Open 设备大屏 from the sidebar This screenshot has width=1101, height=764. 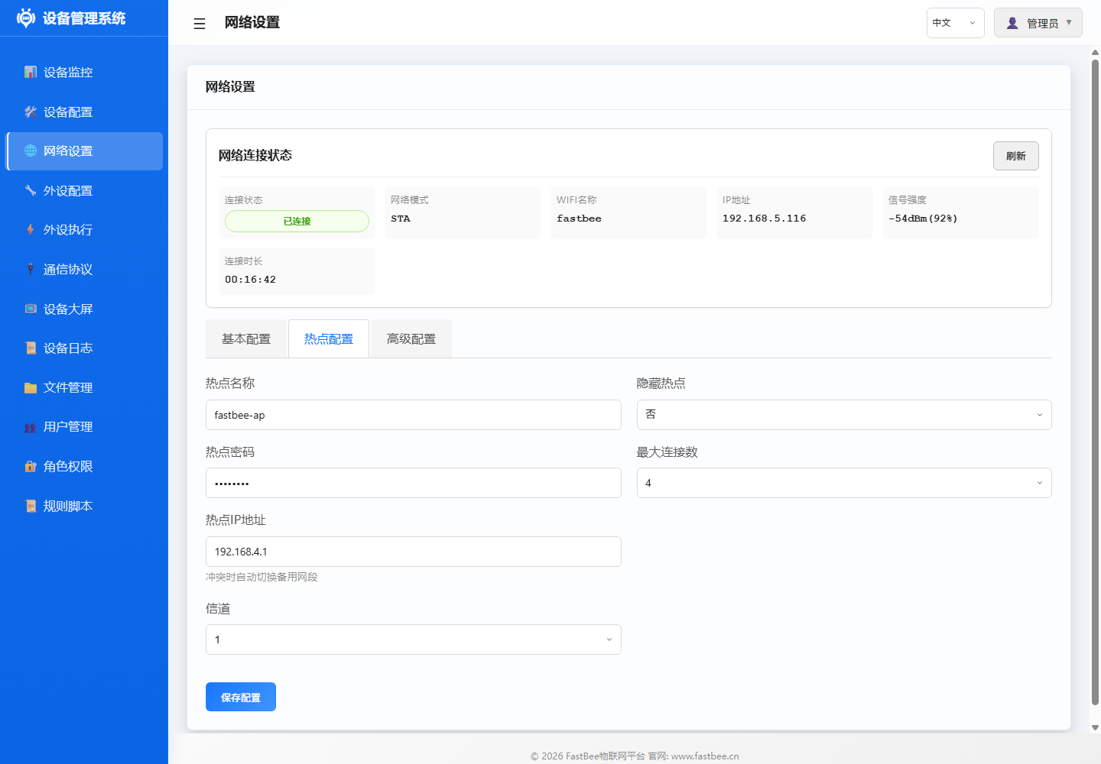click(x=85, y=309)
